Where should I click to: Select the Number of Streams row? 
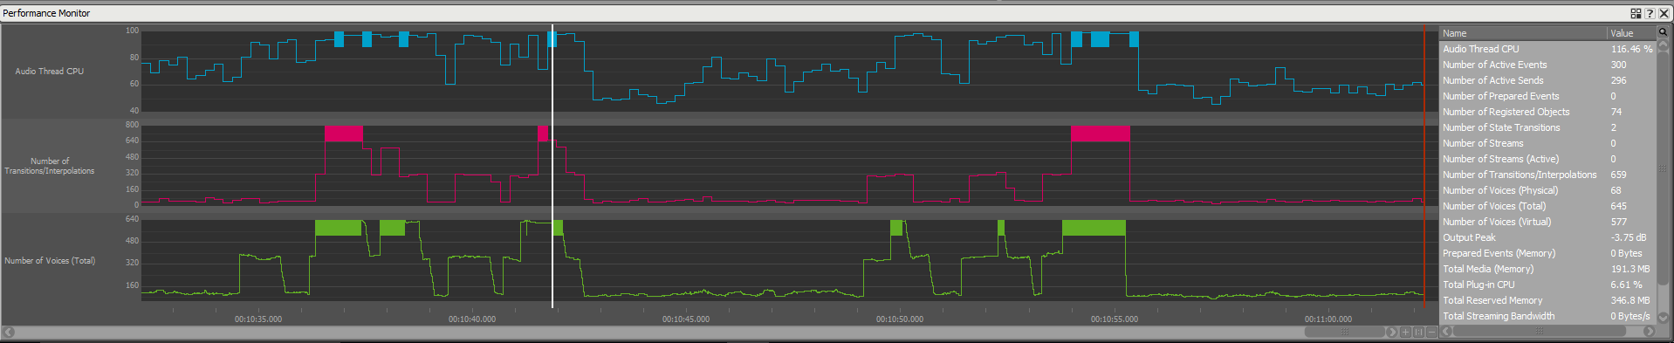[1547, 143]
